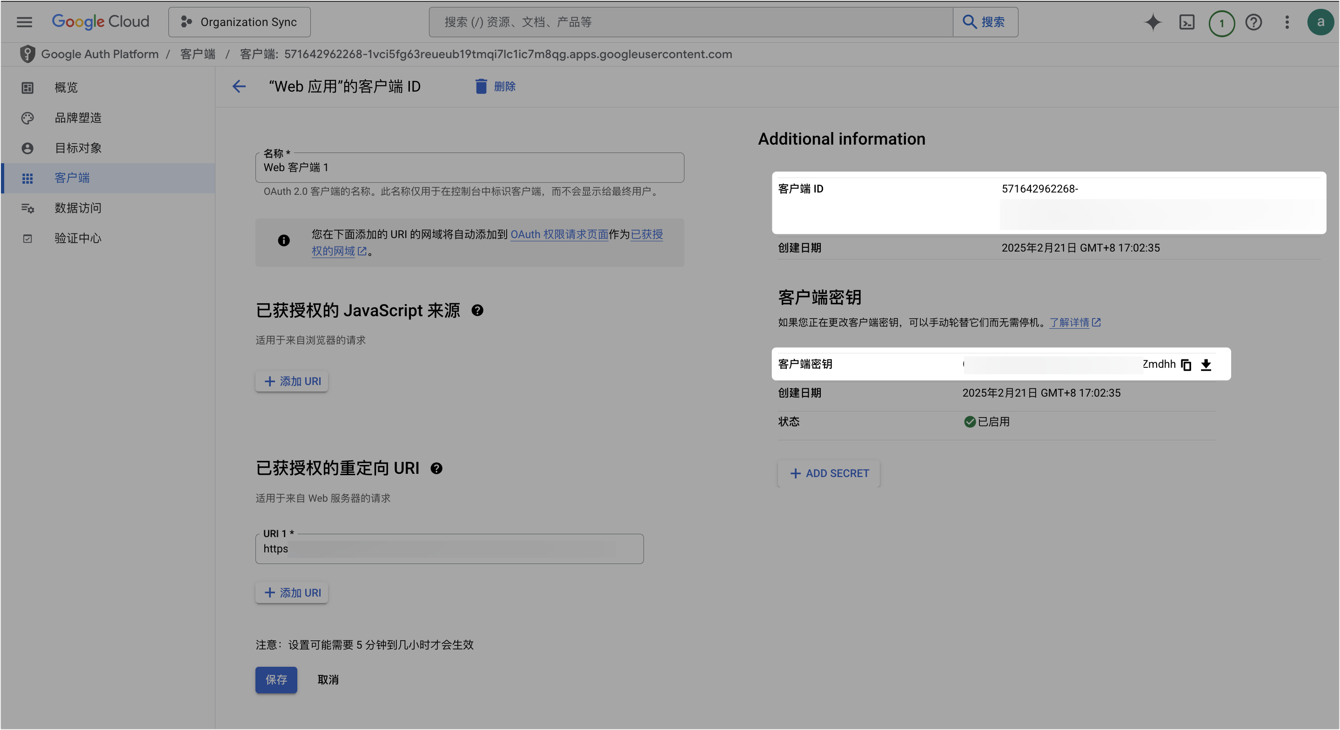Open the main navigation hamburger menu
Viewport: 1340px width, 730px height.
pyautogui.click(x=24, y=22)
